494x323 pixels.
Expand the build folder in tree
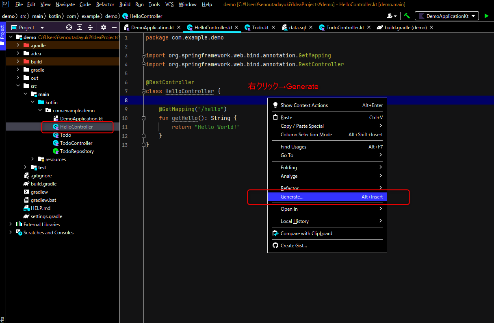pyautogui.click(x=18, y=62)
